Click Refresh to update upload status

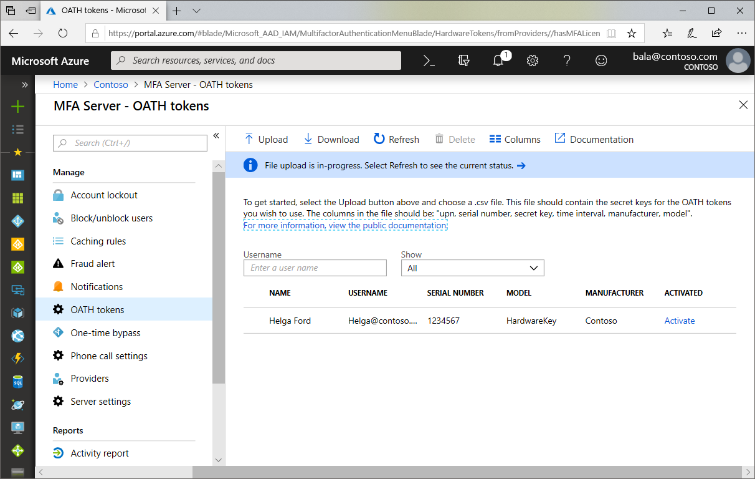tap(396, 139)
